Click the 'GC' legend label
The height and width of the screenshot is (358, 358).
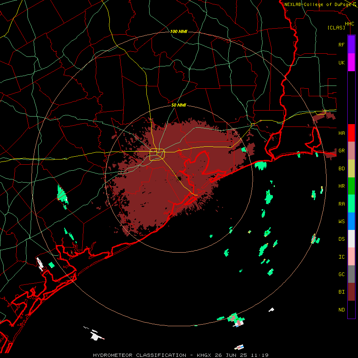[x=341, y=274]
